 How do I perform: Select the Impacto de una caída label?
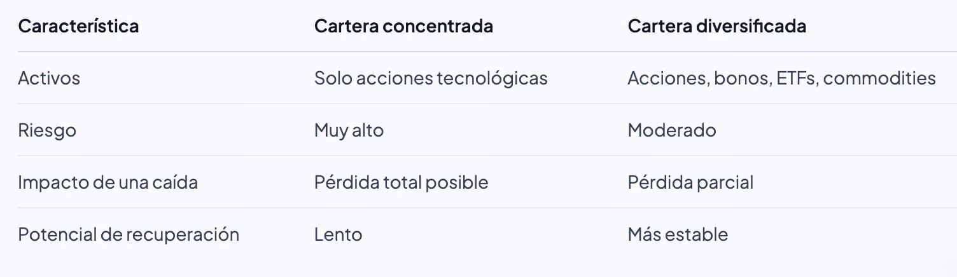[108, 182]
